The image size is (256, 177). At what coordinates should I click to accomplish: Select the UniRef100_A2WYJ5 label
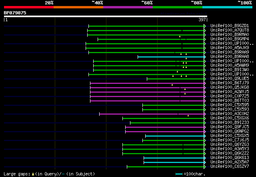click(x=230, y=92)
